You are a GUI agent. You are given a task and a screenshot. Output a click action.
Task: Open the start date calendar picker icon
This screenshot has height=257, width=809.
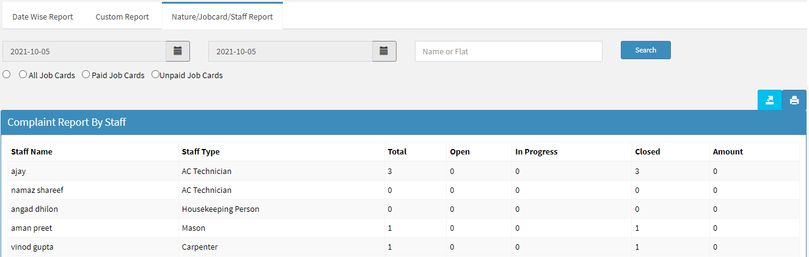[x=178, y=51]
